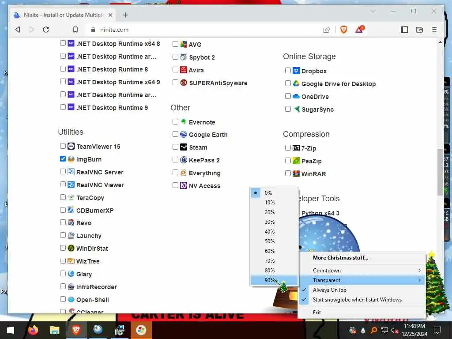The height and width of the screenshot is (339, 452).
Task: Click the scrollbar up arrow
Action: [x=440, y=42]
